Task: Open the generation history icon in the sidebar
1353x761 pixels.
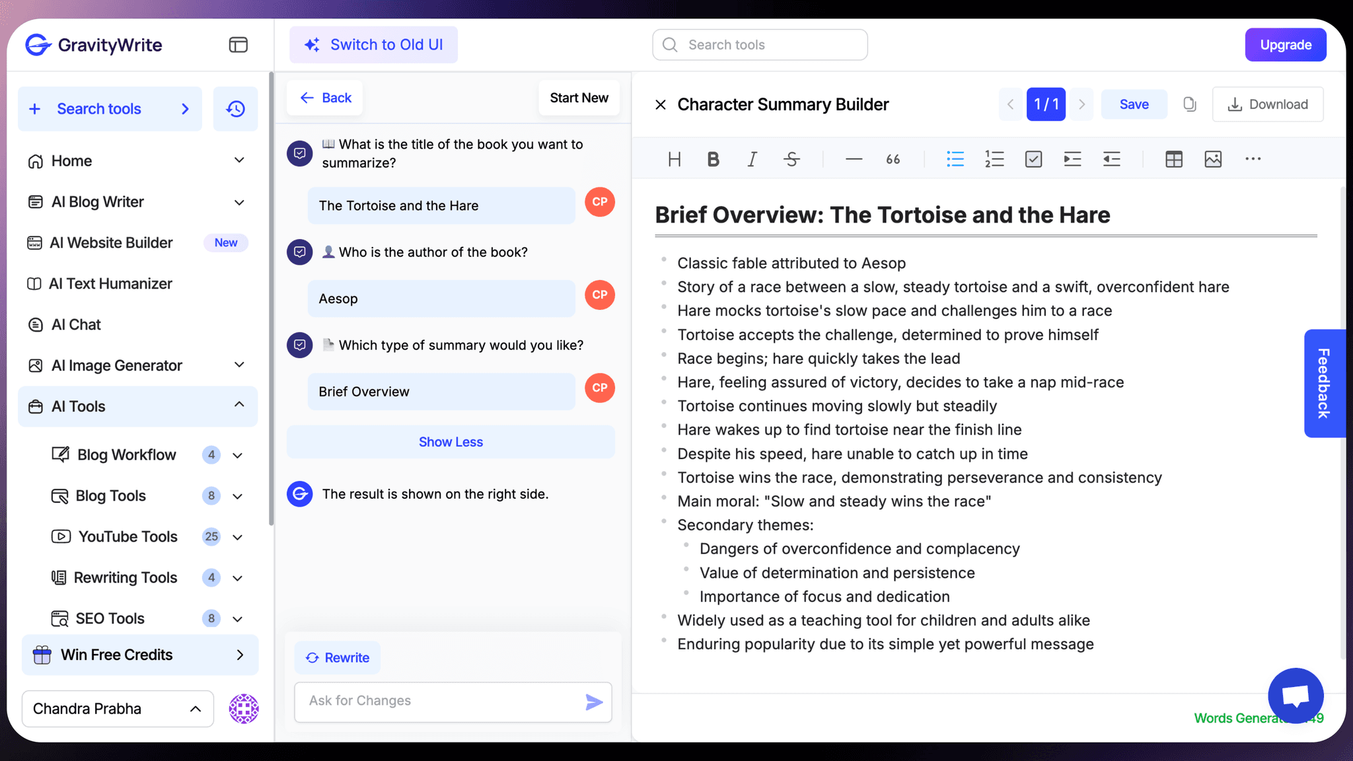Action: pyautogui.click(x=235, y=108)
